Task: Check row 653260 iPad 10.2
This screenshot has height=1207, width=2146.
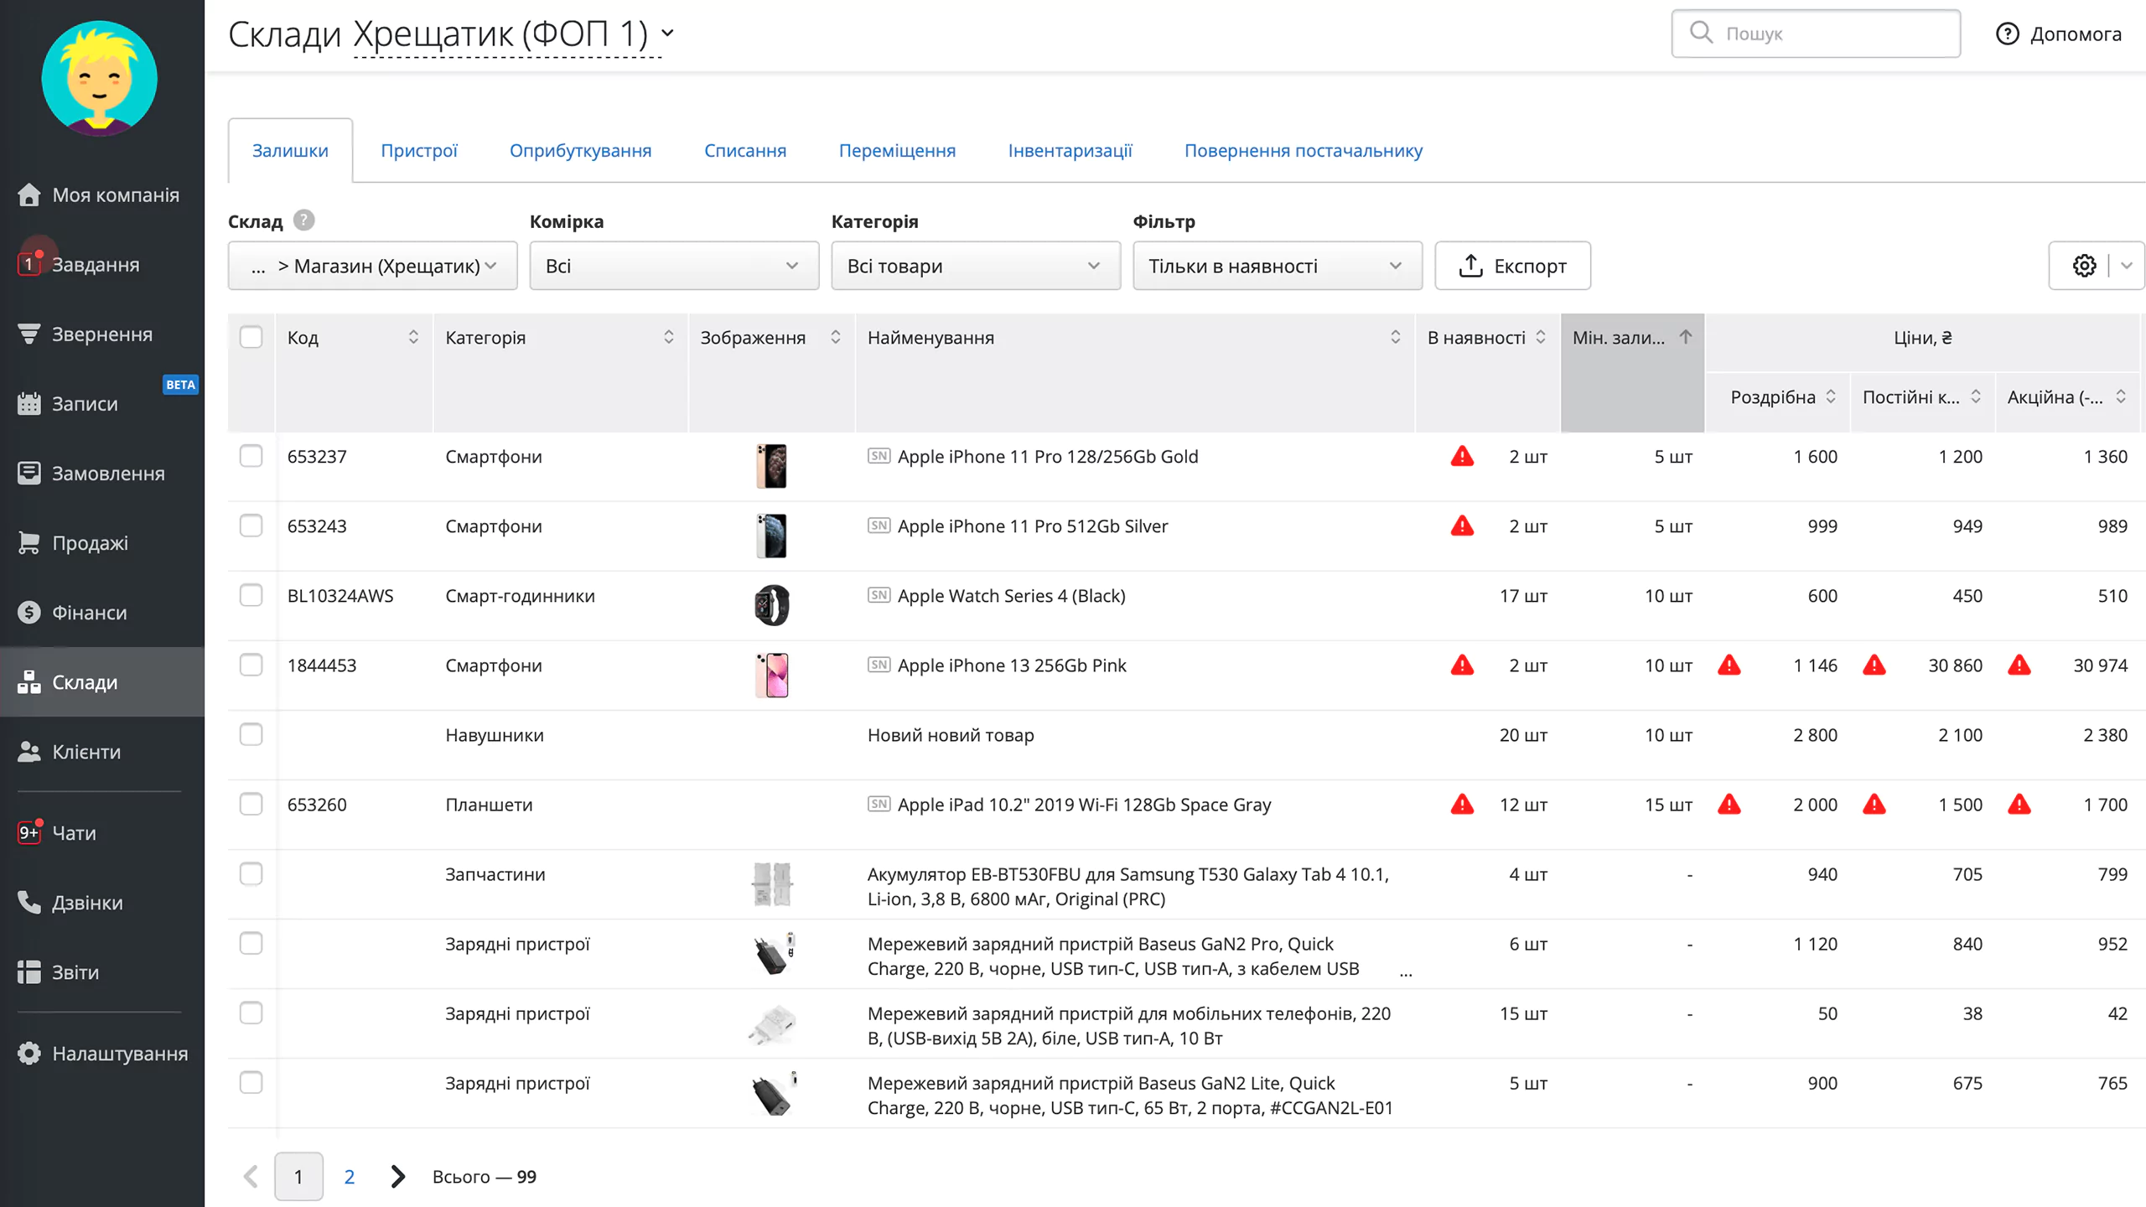Action: [x=251, y=804]
